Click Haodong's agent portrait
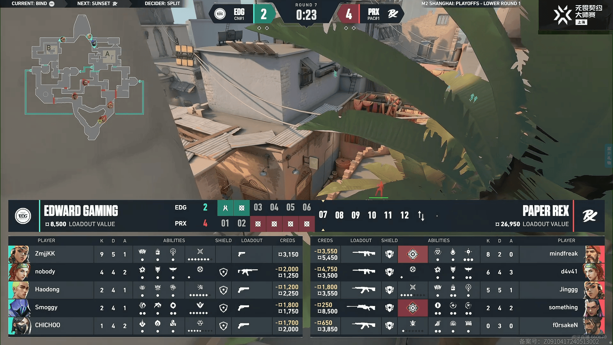This screenshot has width=613, height=345. (x=19, y=290)
